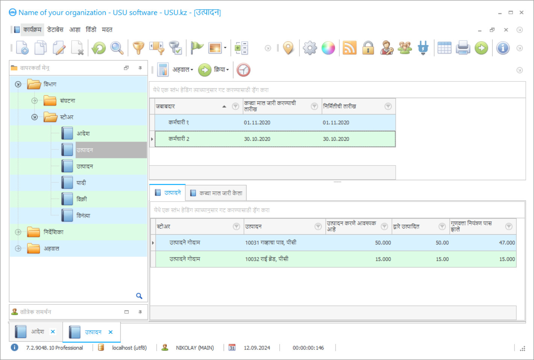Switch to the कच्चा माल जारी केला tab
The height and width of the screenshot is (360, 534).
point(216,193)
